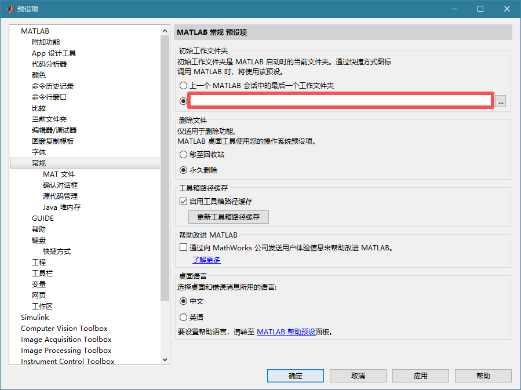521x390 pixels.
Task: Open Computer Vision Toolbox preferences
Action: coord(64,328)
